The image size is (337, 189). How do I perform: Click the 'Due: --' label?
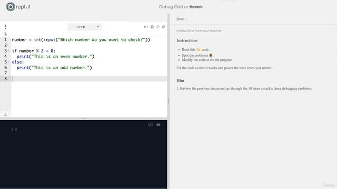[182, 19]
